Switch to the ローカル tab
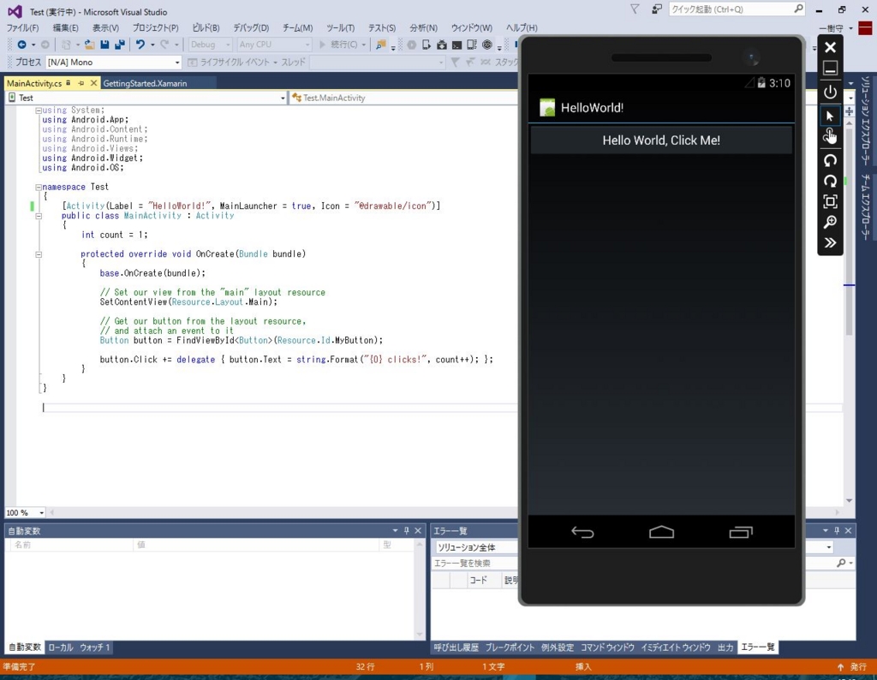 point(61,647)
